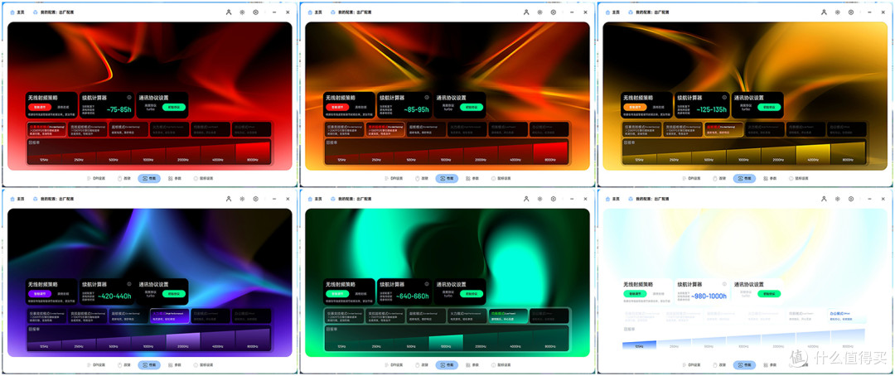Screen dimensions: 895x376
Task: Open the user account icon in the ~75-85h window
Action: 229,12
